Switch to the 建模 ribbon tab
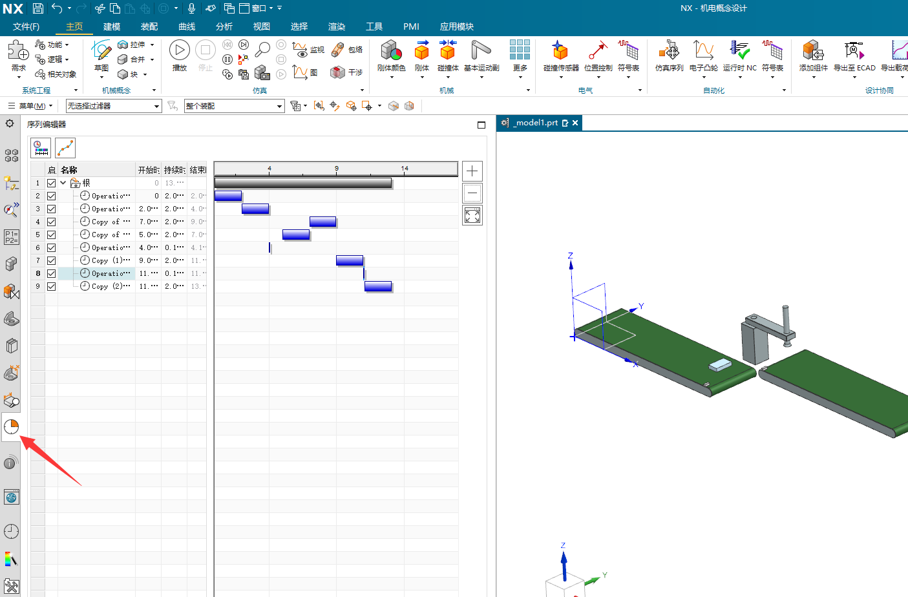 coord(112,26)
